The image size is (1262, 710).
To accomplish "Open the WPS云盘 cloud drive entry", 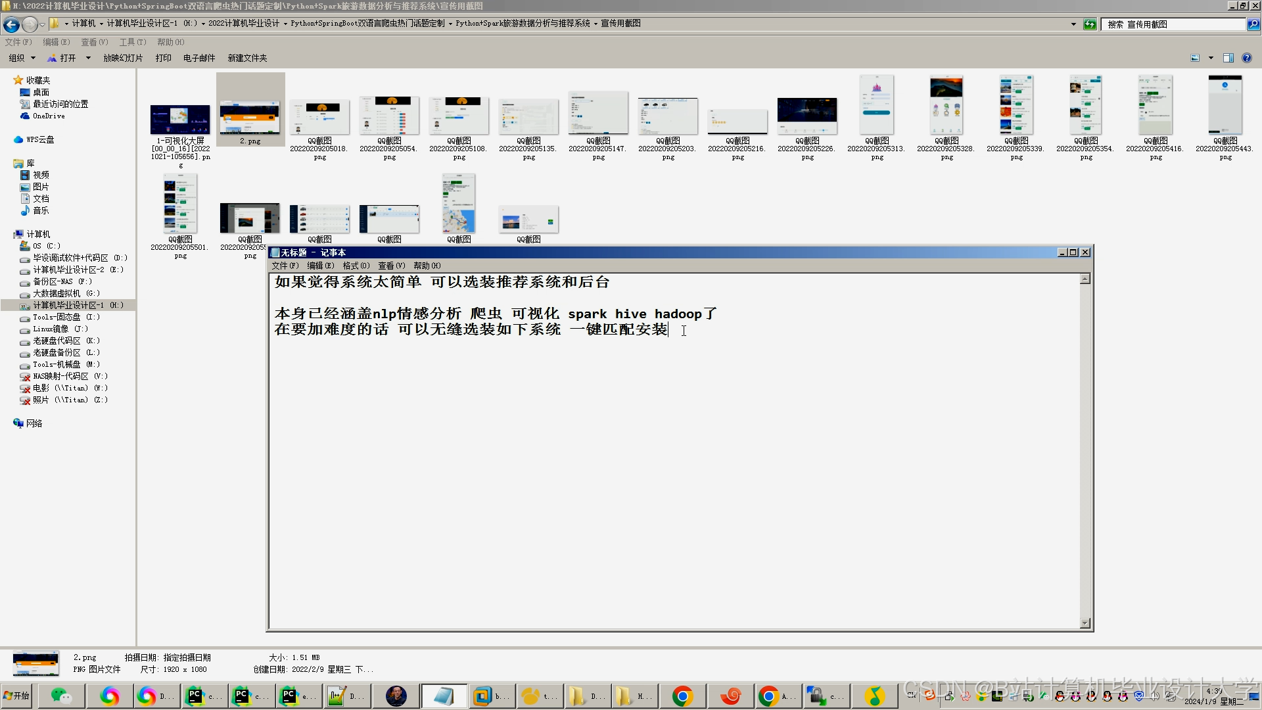I will (x=39, y=139).
